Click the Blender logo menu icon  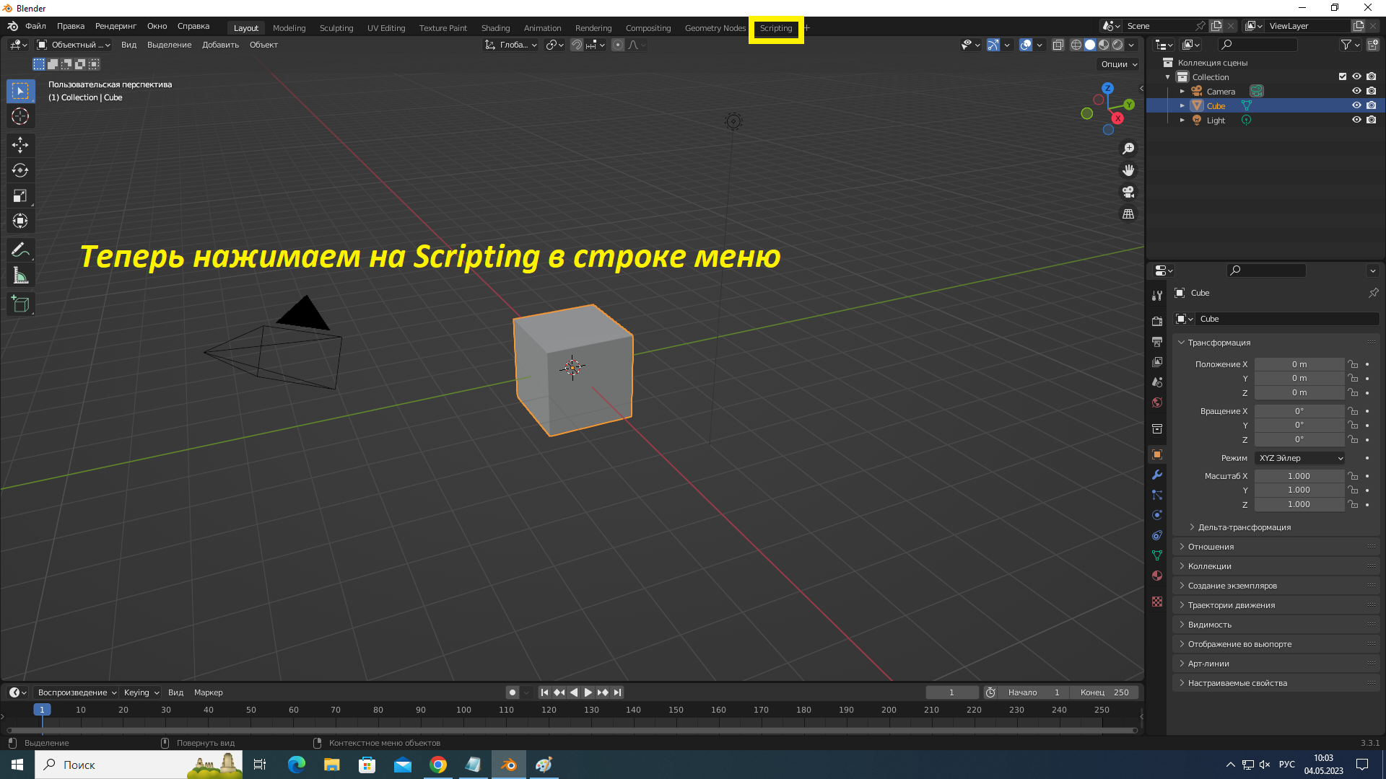click(x=12, y=27)
